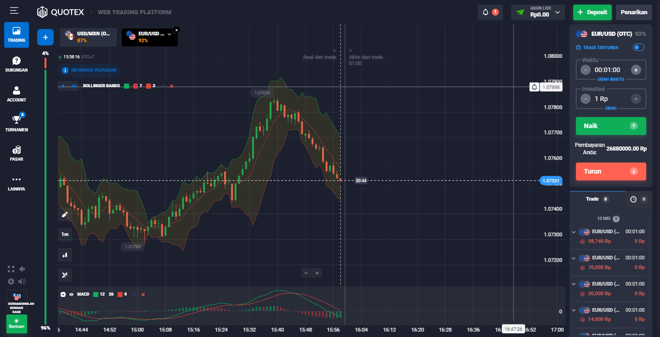
Task: Click price alert bell at 1.07898
Action: (534, 87)
